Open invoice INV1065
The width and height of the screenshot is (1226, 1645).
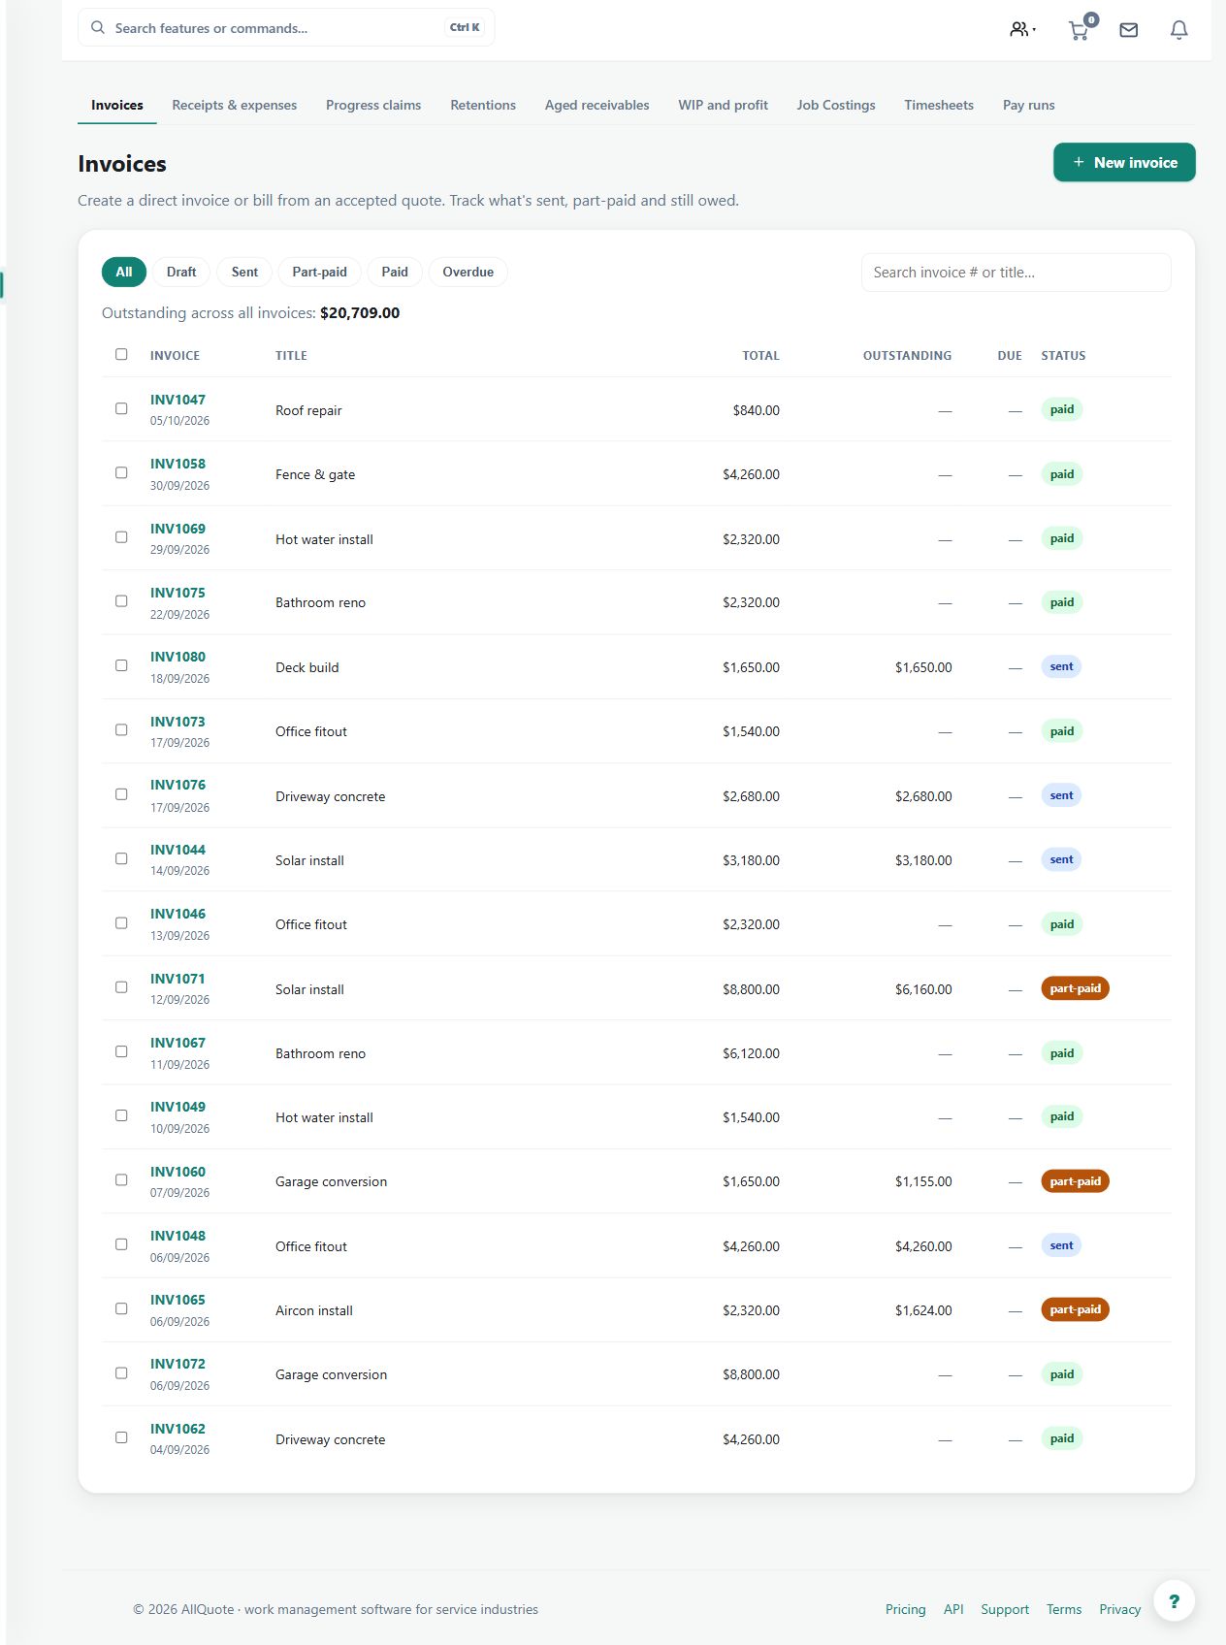pos(177,1300)
